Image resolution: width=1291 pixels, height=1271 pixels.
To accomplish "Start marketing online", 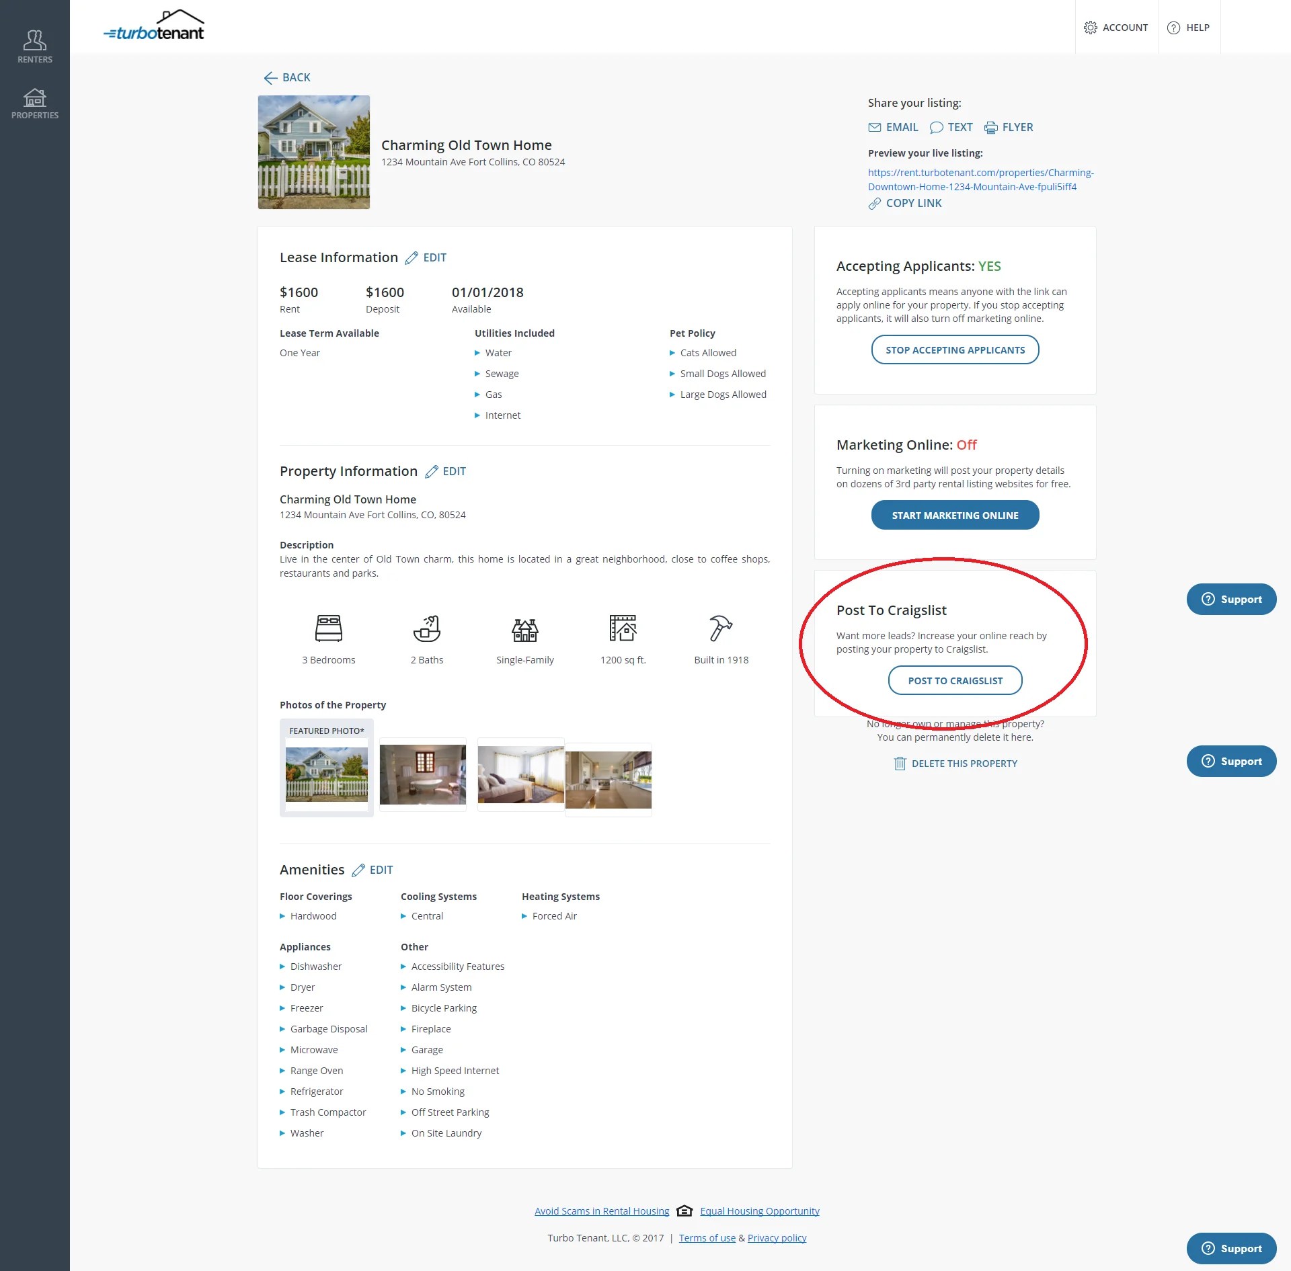I will click(954, 516).
